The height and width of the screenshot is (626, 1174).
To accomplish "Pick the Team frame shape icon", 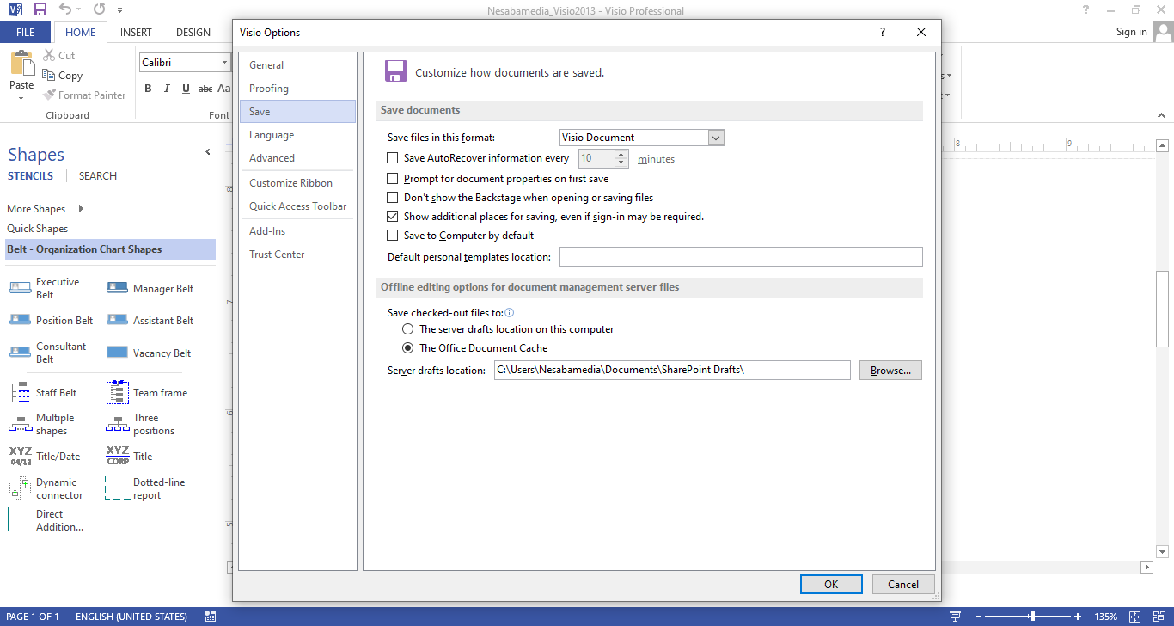I will 117,393.
